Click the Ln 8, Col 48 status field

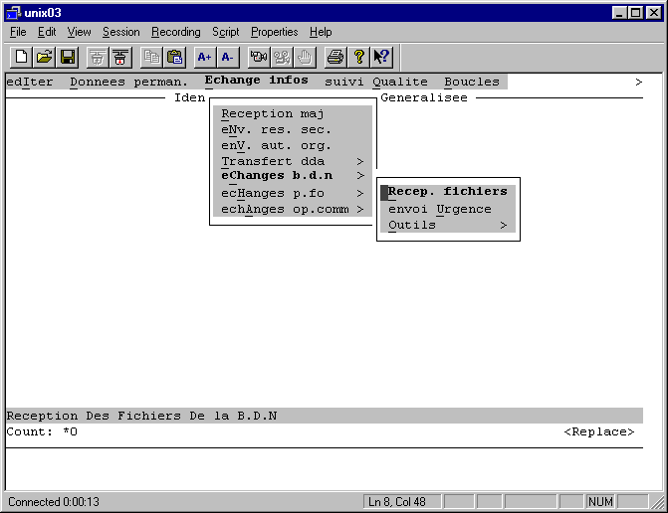402,502
